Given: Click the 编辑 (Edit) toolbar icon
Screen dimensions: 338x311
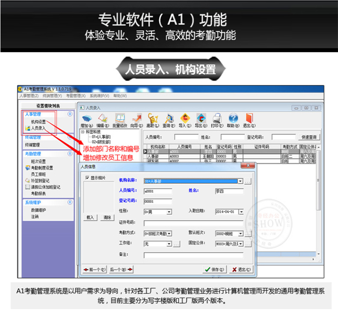Looking at the screenshot, I should pyautogui.click(x=103, y=120).
